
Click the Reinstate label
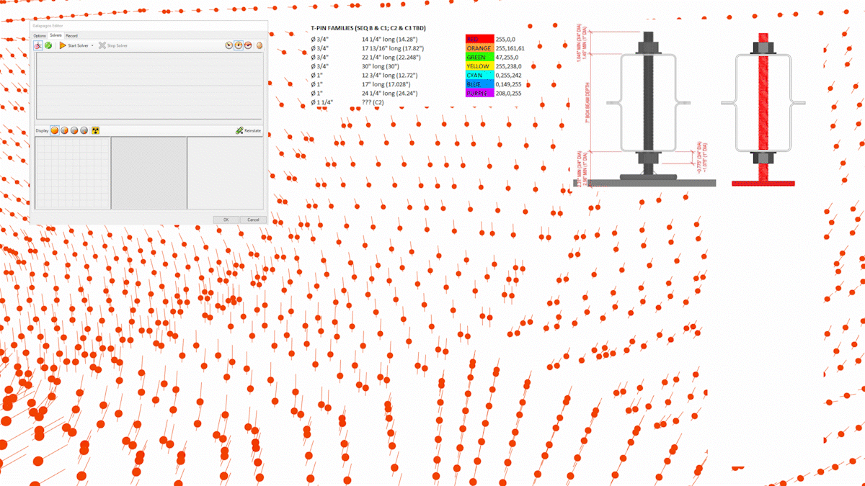pyautogui.click(x=252, y=131)
